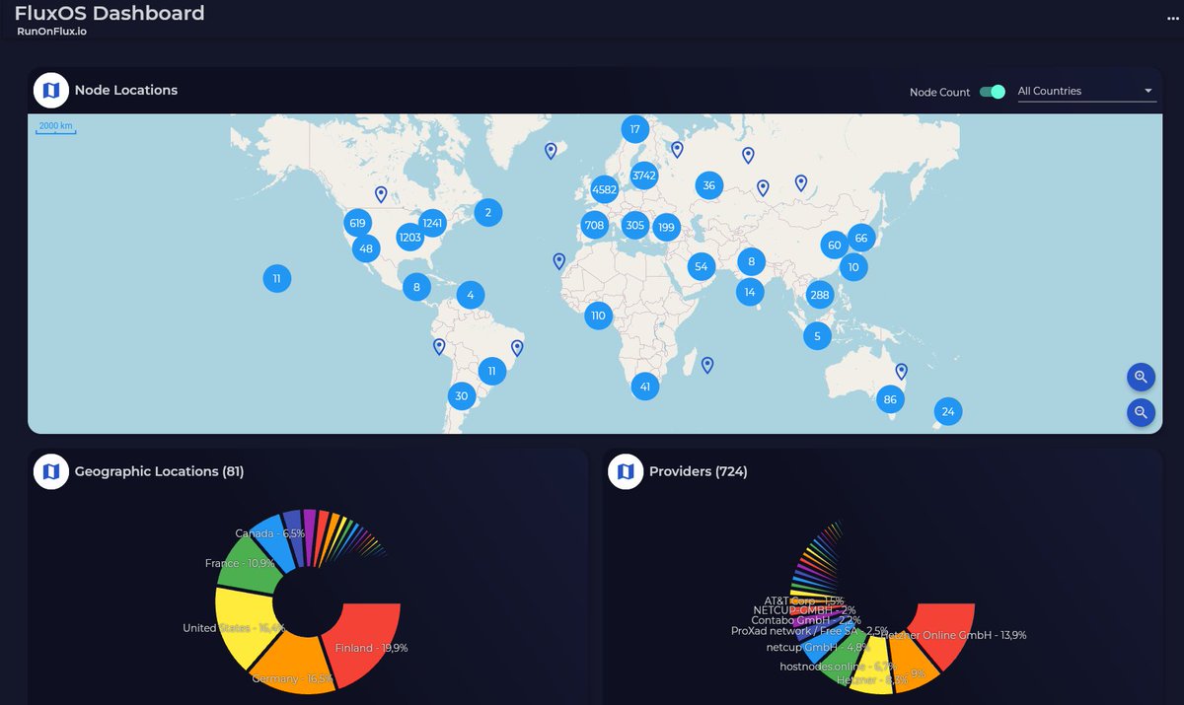The height and width of the screenshot is (705, 1184).
Task: Click the Node Locations heading
Action: click(126, 90)
